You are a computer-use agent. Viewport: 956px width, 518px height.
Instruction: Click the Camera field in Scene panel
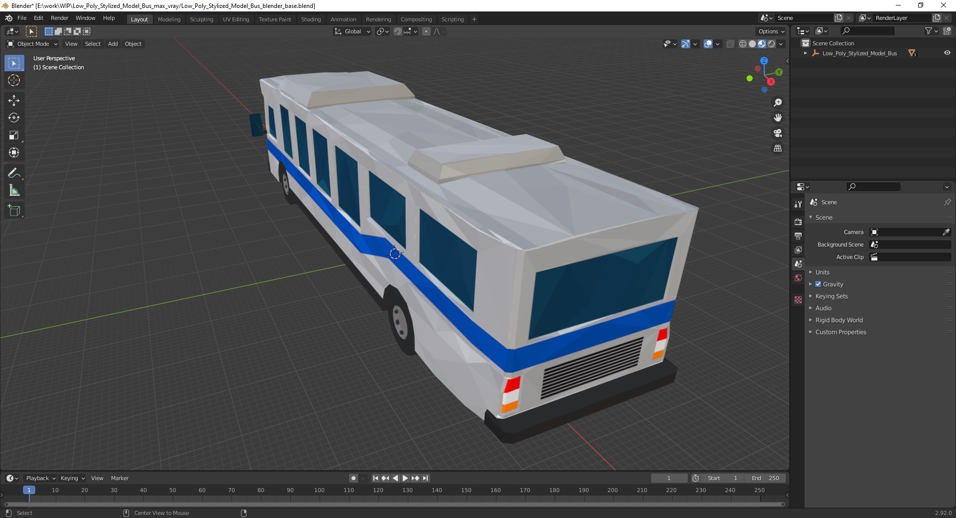[910, 232]
